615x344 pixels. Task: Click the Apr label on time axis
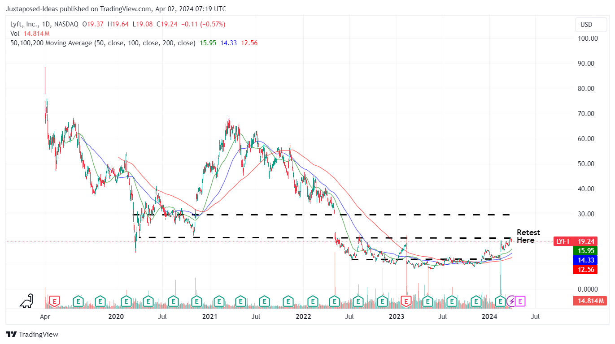[x=45, y=317]
